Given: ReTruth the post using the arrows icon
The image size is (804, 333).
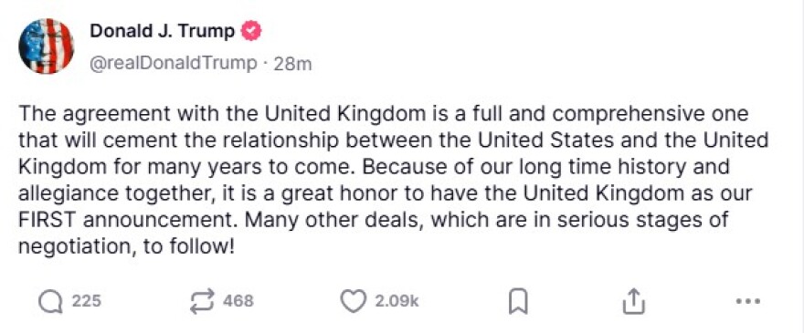Looking at the screenshot, I should point(202,301).
